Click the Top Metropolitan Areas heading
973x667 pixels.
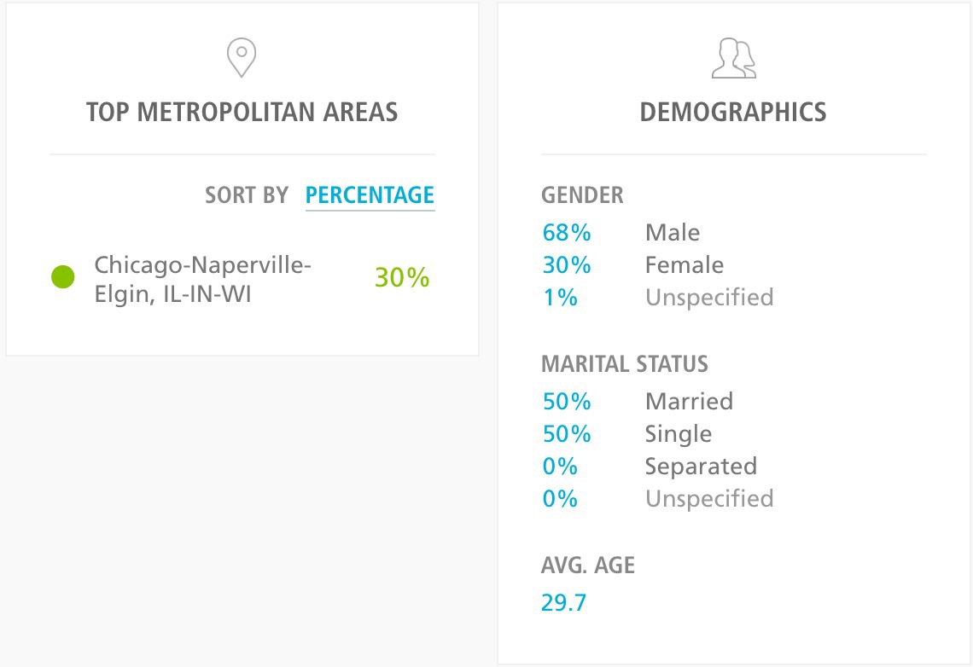(x=242, y=113)
